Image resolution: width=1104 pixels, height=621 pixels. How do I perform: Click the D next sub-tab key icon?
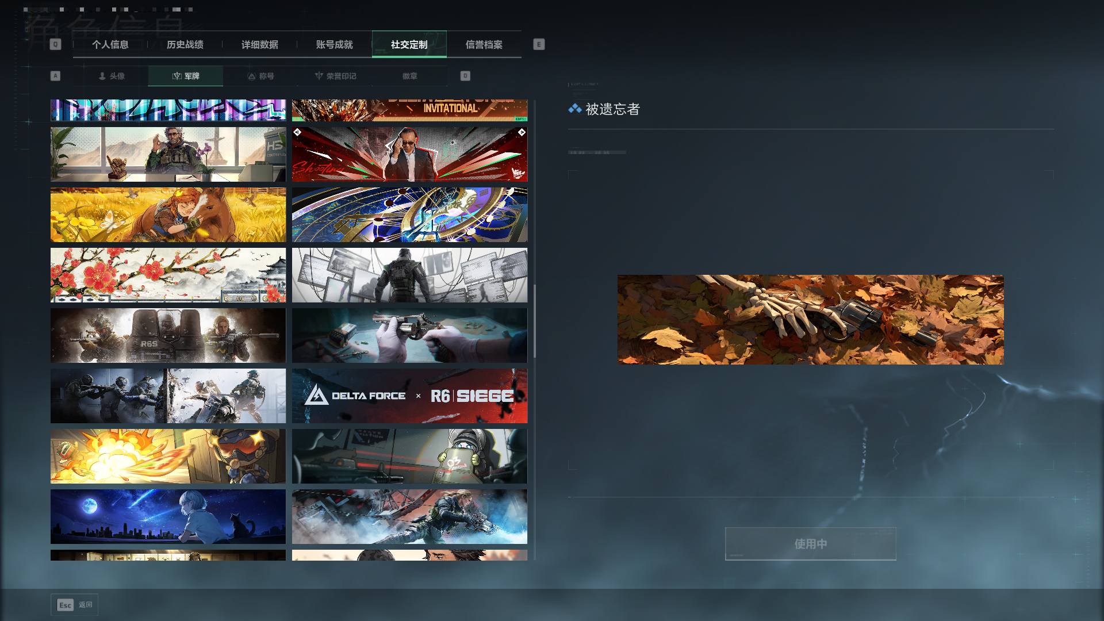tap(465, 76)
